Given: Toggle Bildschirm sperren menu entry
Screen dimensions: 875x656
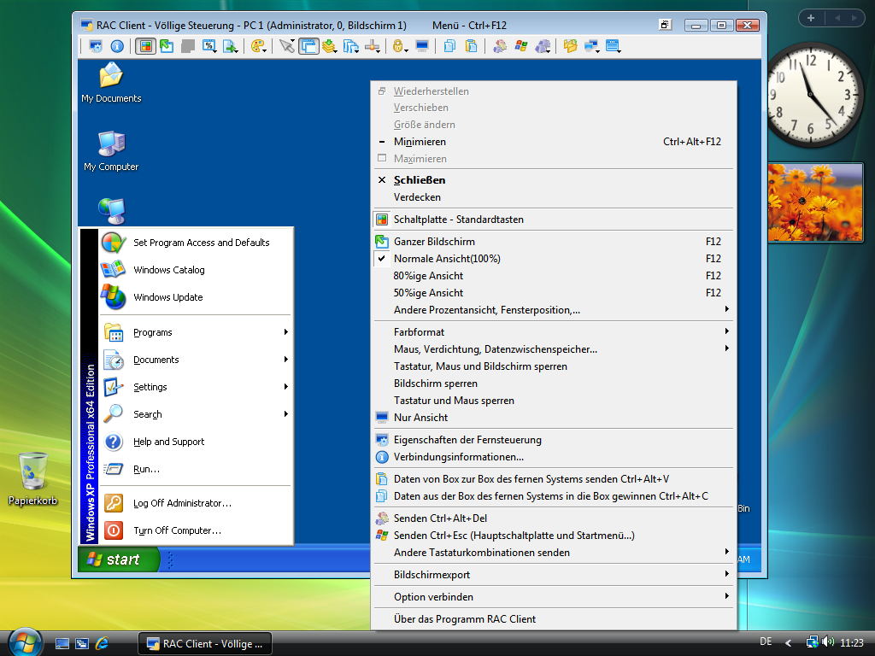Looking at the screenshot, I should (554, 384).
